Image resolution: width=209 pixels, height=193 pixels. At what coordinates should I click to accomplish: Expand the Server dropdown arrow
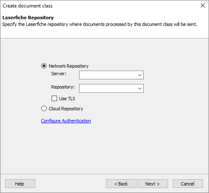point(140,75)
